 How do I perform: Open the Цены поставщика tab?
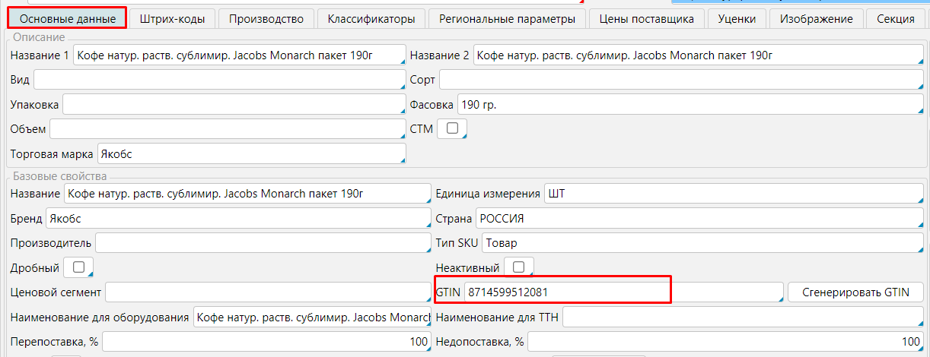tap(646, 19)
